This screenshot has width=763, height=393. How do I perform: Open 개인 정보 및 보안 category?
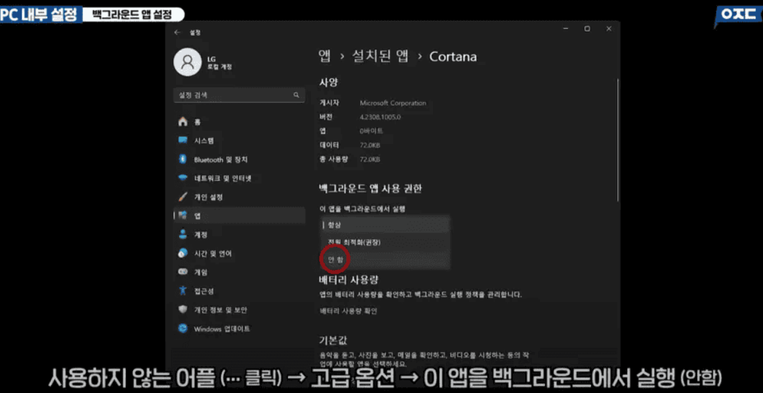point(239,310)
